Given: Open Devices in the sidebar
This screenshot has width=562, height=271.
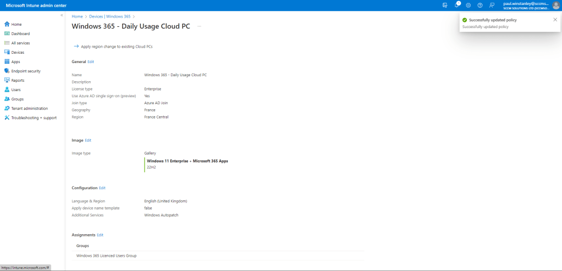Looking at the screenshot, I should pos(18,52).
